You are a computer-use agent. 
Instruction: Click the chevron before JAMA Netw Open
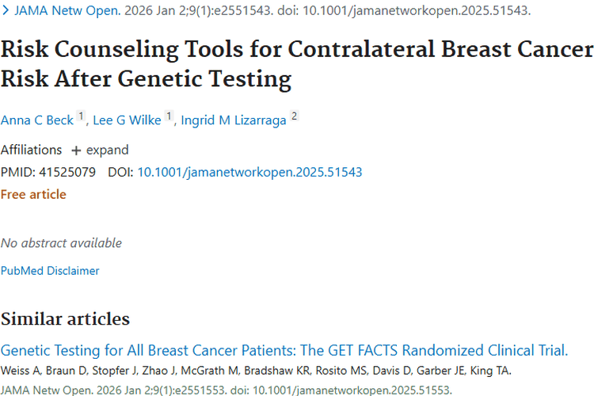[6, 12]
